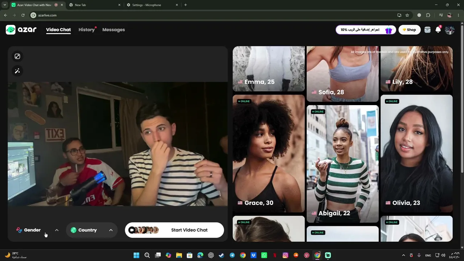Open the Azar profile avatar
Screen dimensions: 464x261
pyautogui.click(x=449, y=30)
